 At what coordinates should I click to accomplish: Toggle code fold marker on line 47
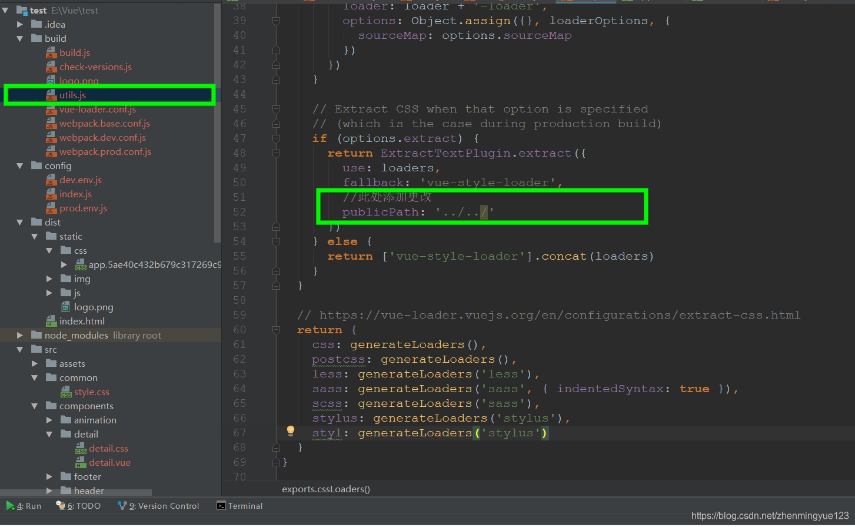(276, 138)
